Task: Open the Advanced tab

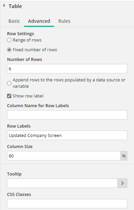Action: [x=39, y=21]
